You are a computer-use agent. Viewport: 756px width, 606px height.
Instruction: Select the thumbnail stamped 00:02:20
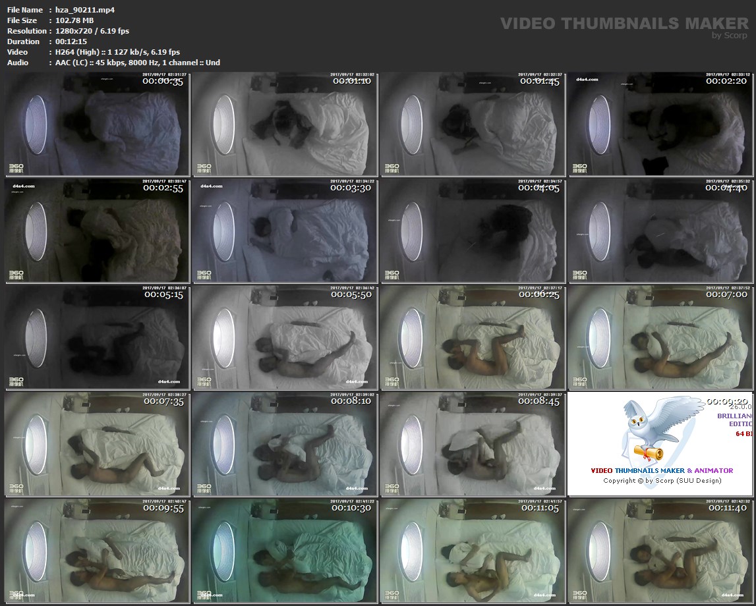point(660,124)
